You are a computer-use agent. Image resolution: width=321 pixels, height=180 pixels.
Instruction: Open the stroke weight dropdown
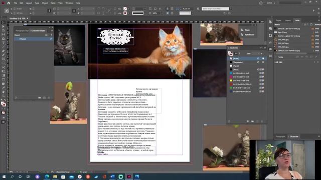point(145,9)
